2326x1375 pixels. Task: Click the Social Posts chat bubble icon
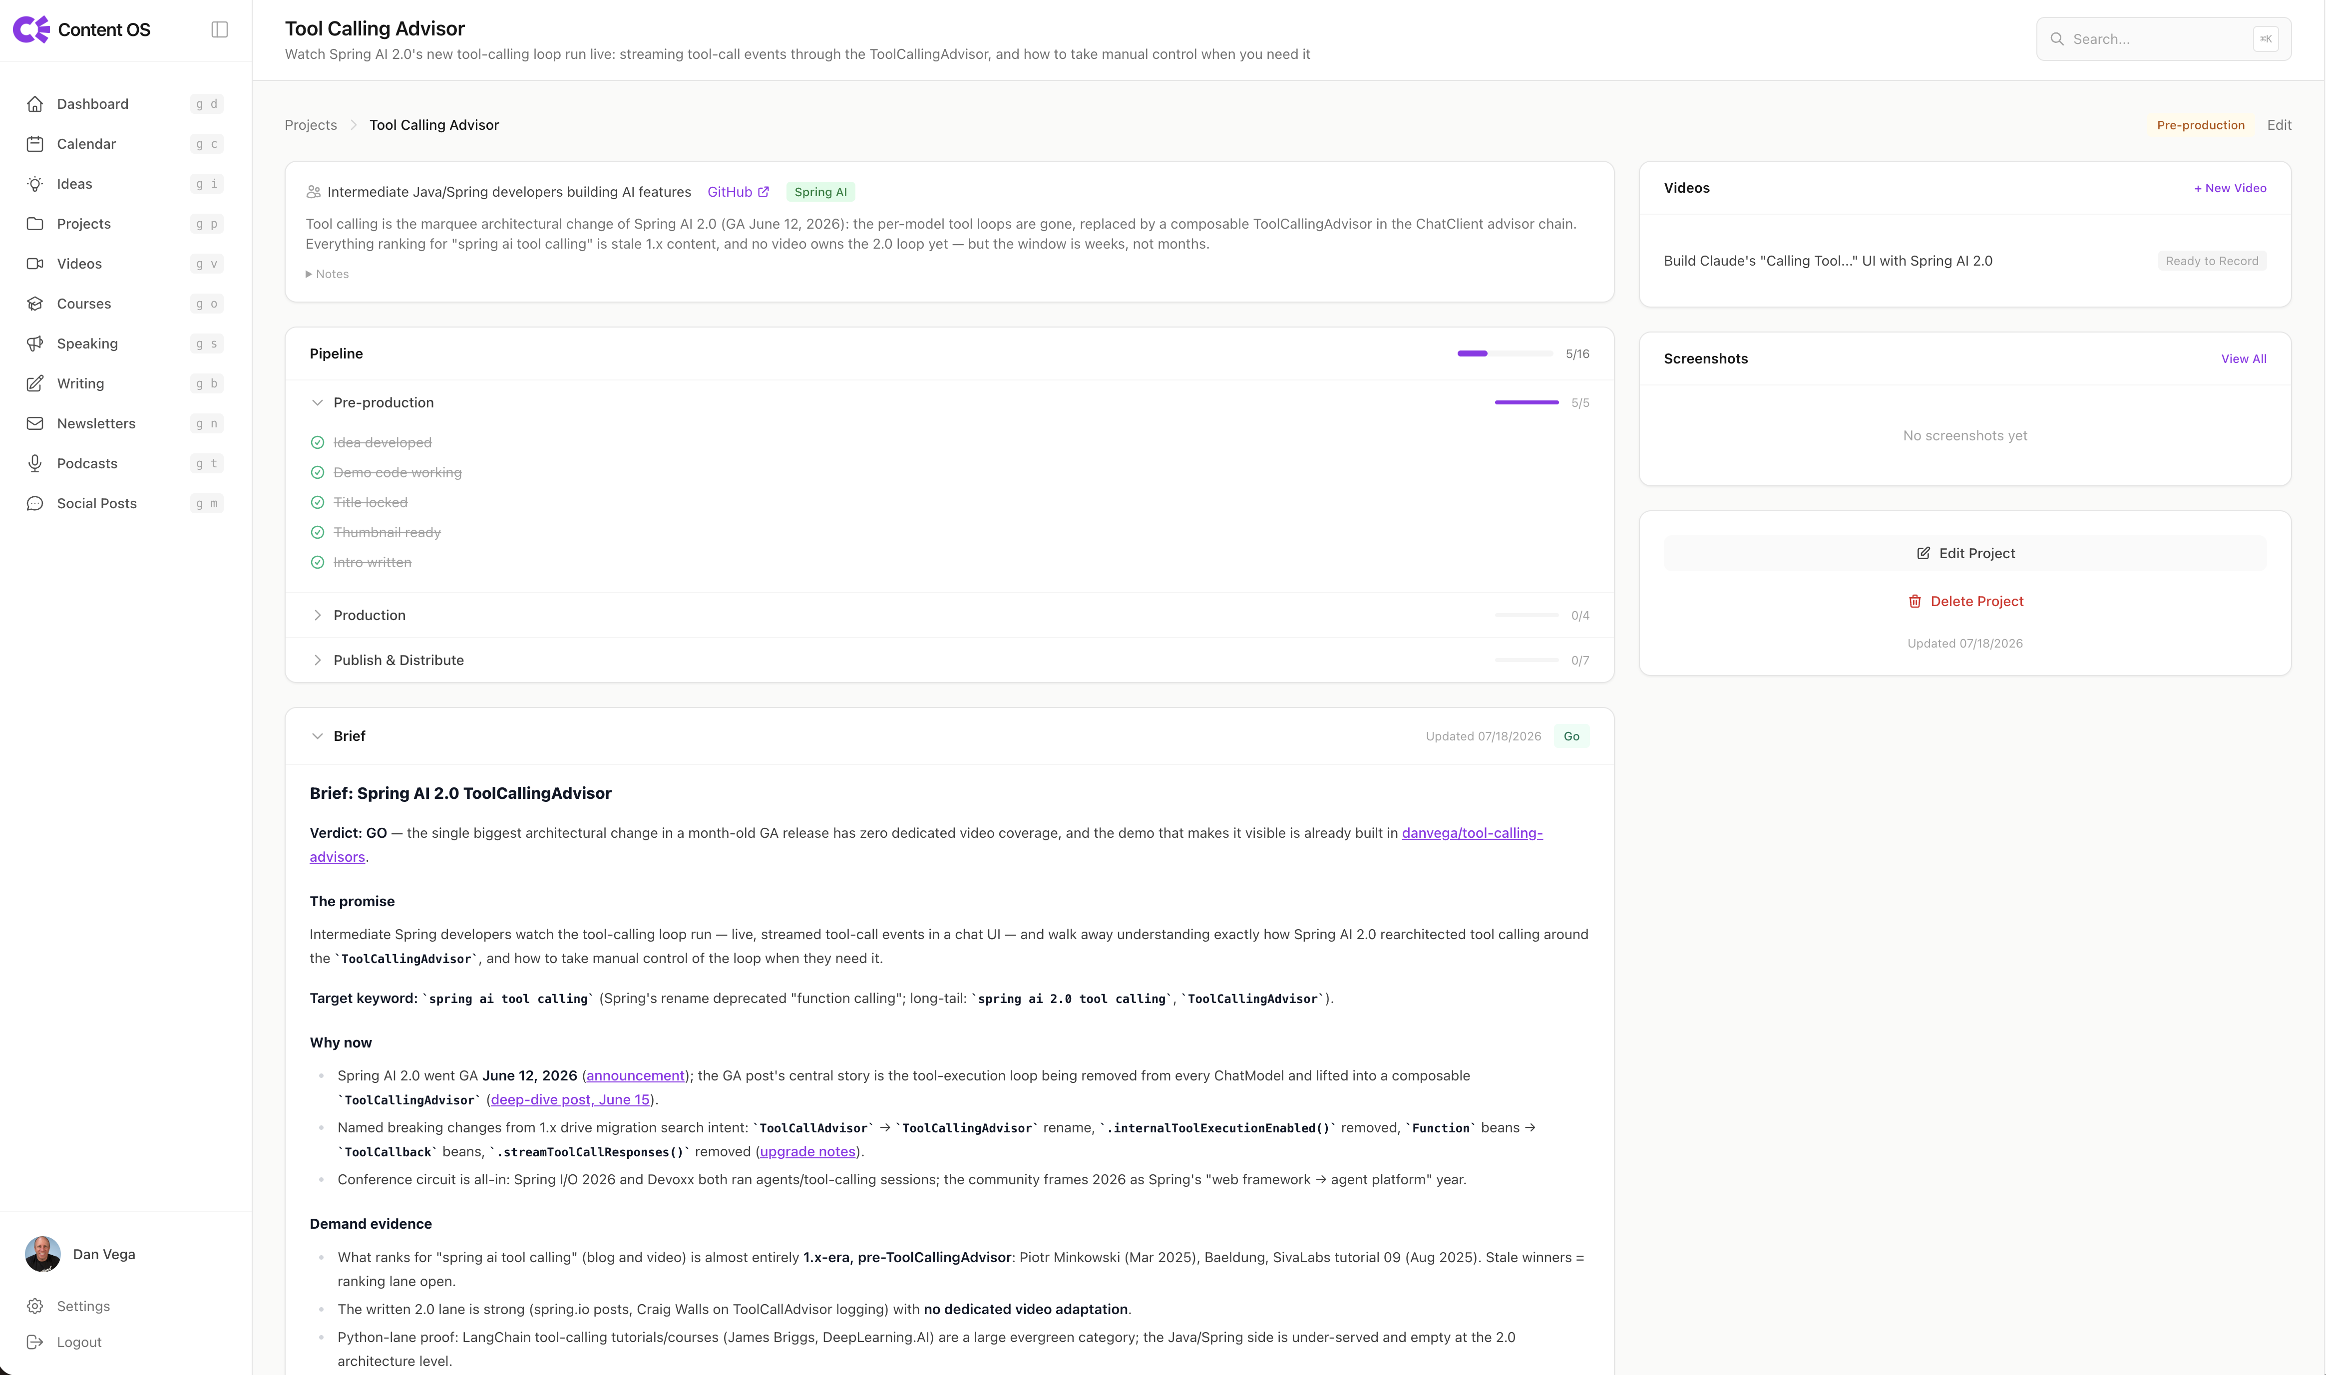click(35, 503)
